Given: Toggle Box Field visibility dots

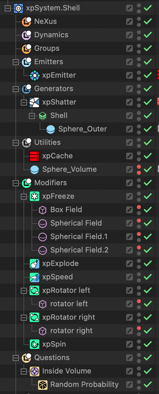Looking at the screenshot, I should click(139, 210).
